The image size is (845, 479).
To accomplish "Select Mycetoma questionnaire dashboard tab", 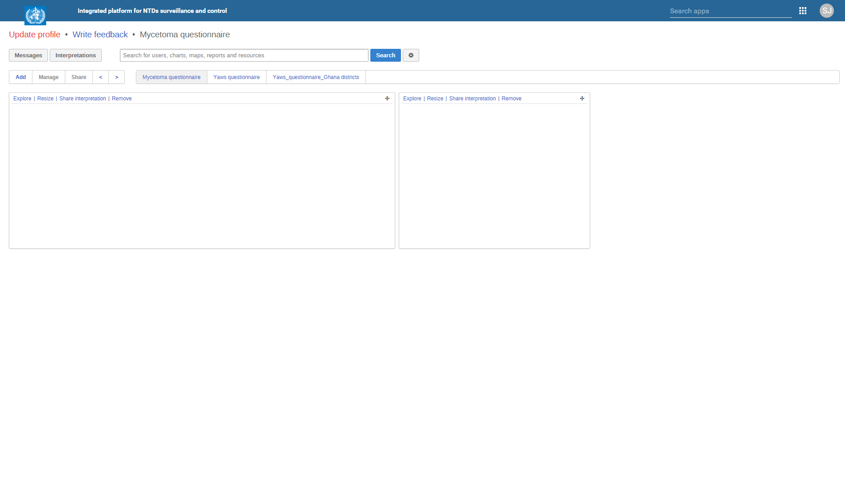I will click(171, 77).
